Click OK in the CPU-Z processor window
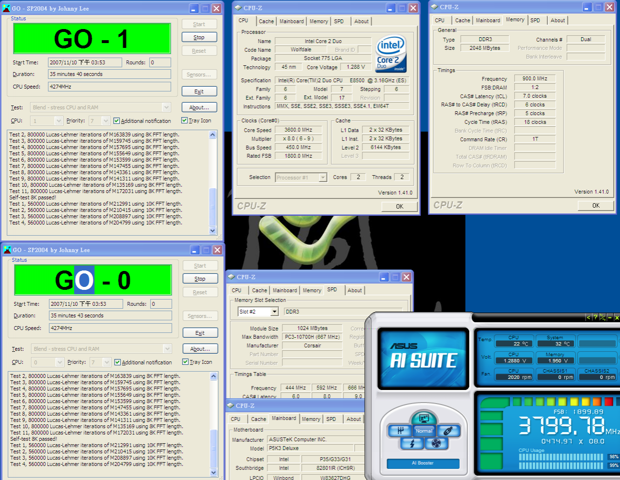This screenshot has height=480, width=620. pos(400,206)
